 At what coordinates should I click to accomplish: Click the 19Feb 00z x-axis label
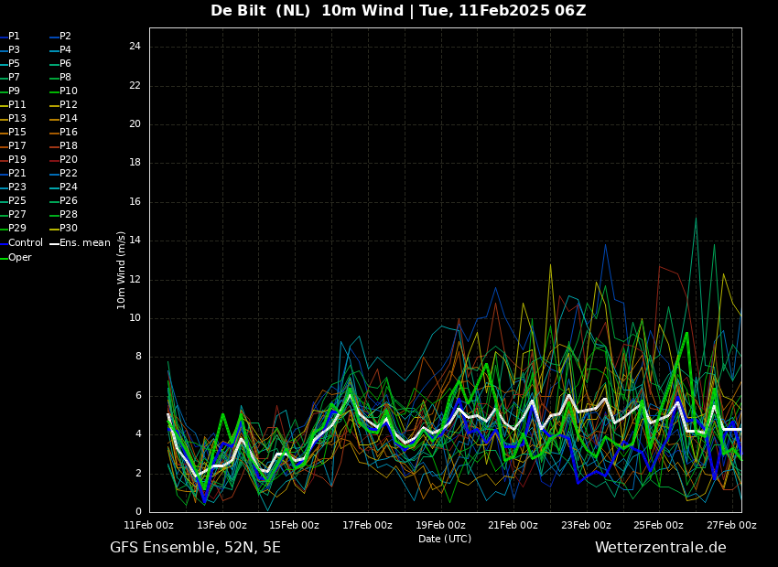point(440,525)
